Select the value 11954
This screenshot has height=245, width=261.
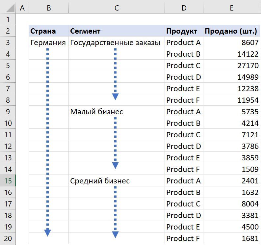click(x=232, y=100)
